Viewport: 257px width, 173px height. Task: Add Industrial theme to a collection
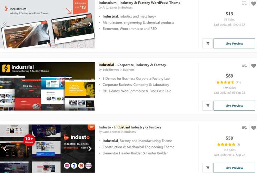click(244, 66)
